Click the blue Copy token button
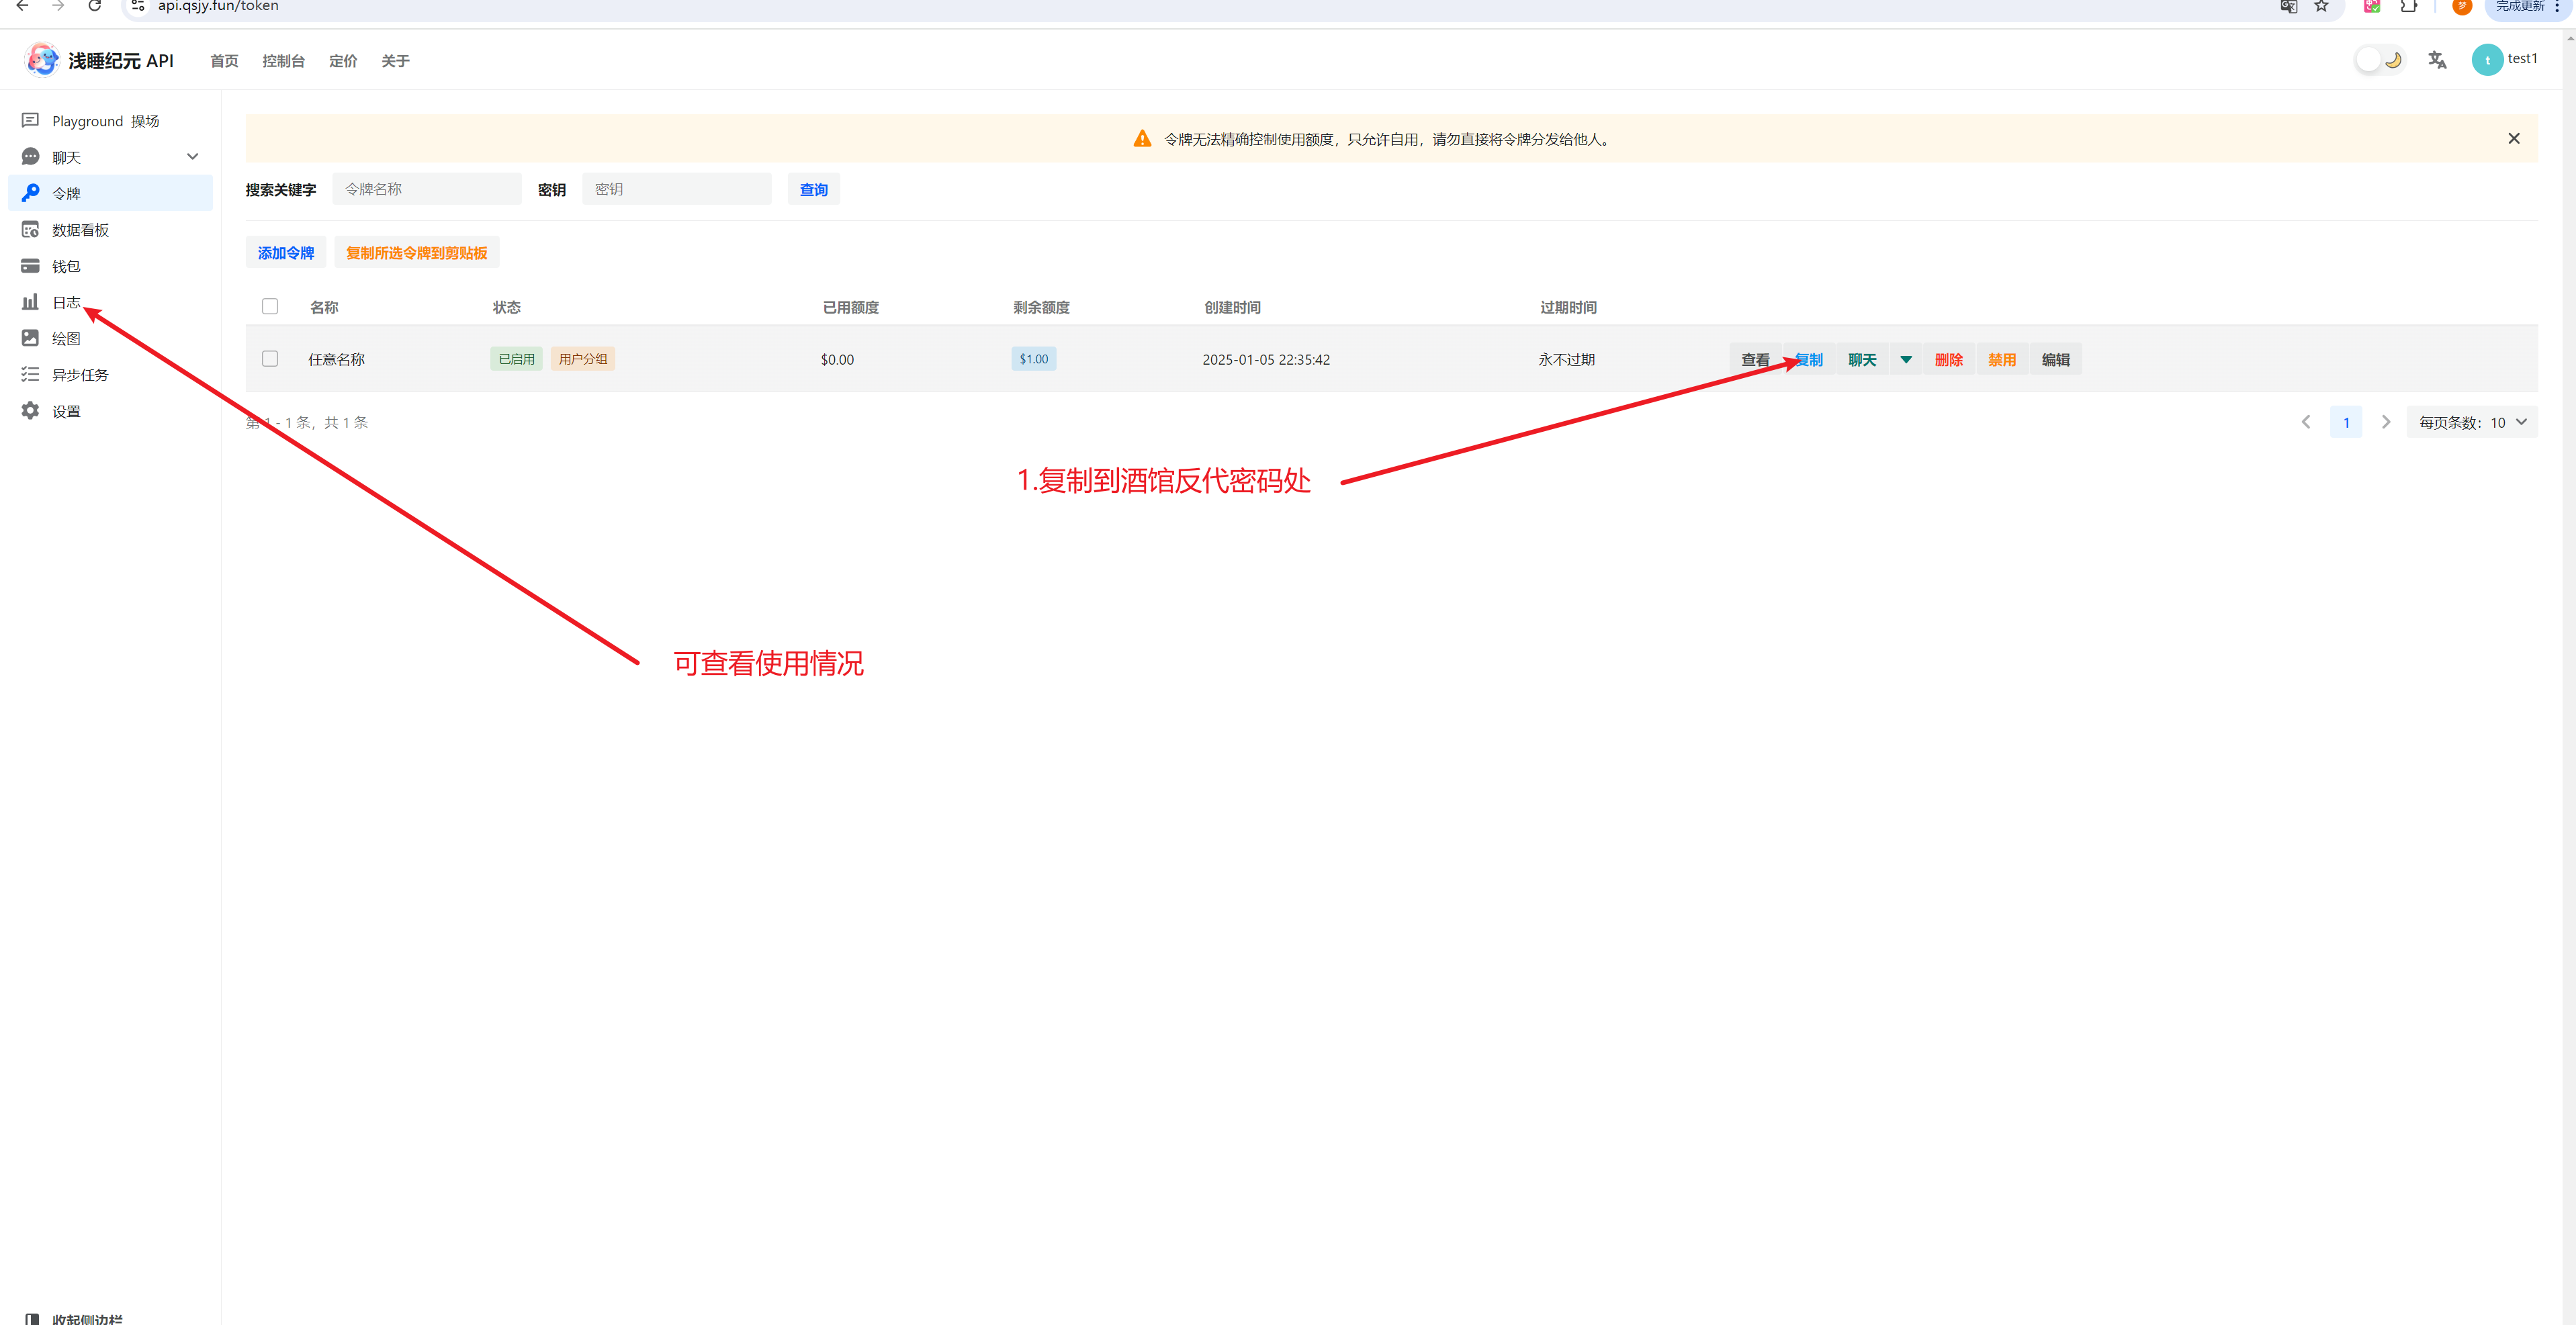 1810,360
